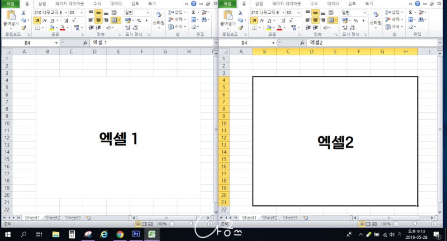Open the number format 일반 dropdown in right Excel window
Viewport: 447px width, 241px height.
(364, 12)
